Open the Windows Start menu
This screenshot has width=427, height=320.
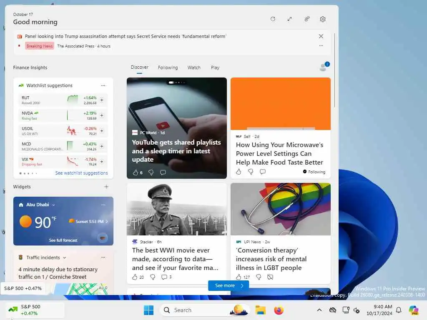(x=149, y=310)
